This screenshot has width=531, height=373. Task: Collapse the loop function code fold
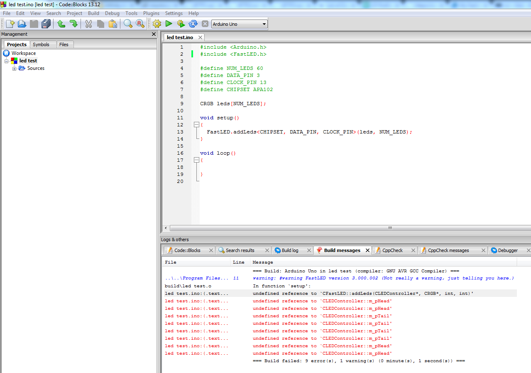(x=196, y=160)
